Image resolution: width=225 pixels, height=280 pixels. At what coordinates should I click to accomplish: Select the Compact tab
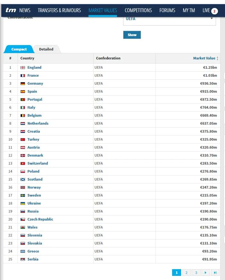click(19, 49)
